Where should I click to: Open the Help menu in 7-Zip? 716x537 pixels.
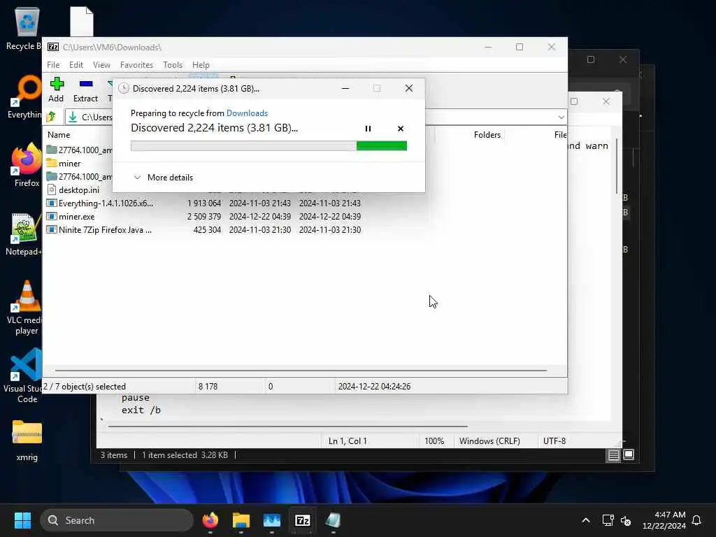[201, 65]
